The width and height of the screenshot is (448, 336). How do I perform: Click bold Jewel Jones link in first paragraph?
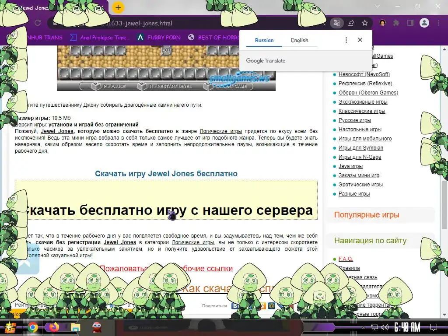click(57, 131)
